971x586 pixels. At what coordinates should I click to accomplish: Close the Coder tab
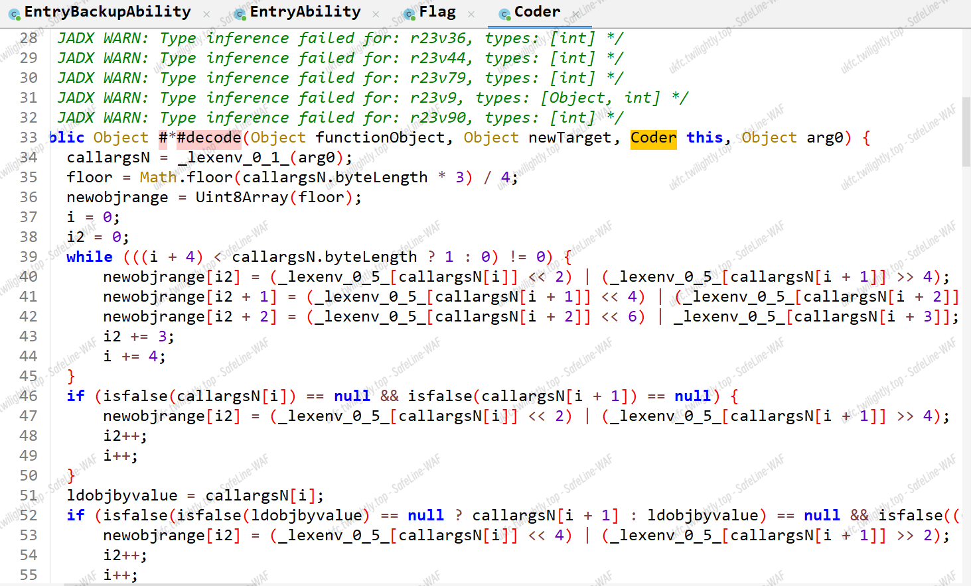coord(575,14)
